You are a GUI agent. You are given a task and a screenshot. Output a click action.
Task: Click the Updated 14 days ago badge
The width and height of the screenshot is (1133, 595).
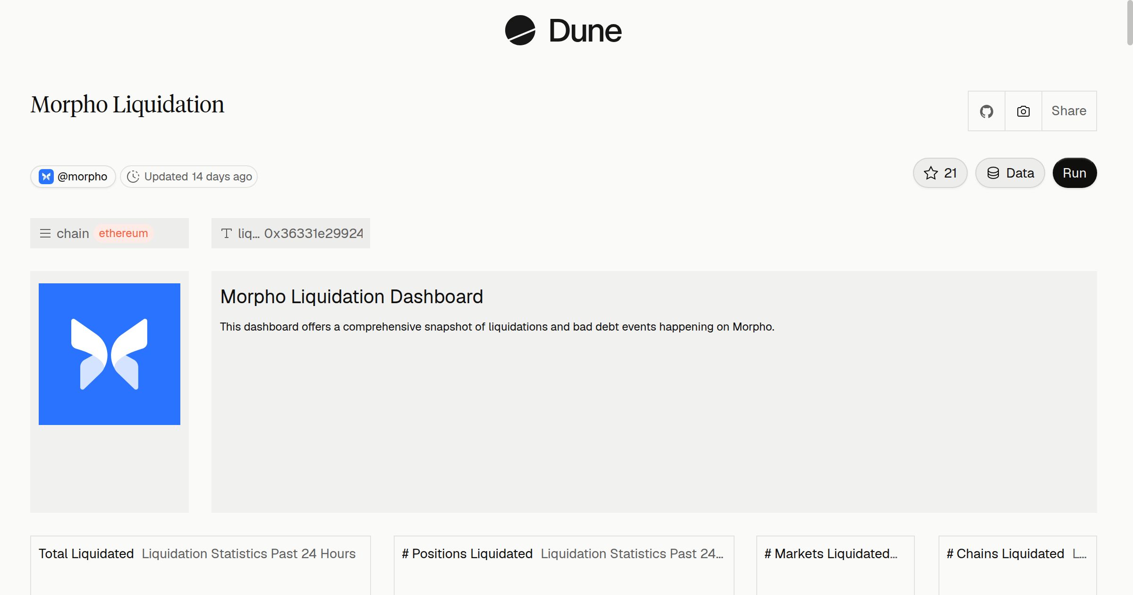pyautogui.click(x=189, y=177)
